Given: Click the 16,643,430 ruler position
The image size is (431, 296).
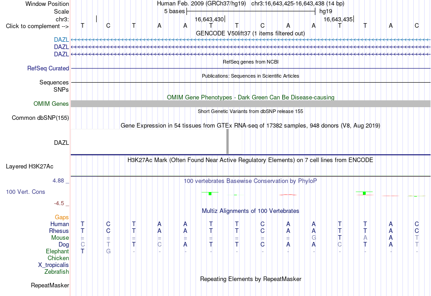Looking at the screenshot, I should point(209,19).
